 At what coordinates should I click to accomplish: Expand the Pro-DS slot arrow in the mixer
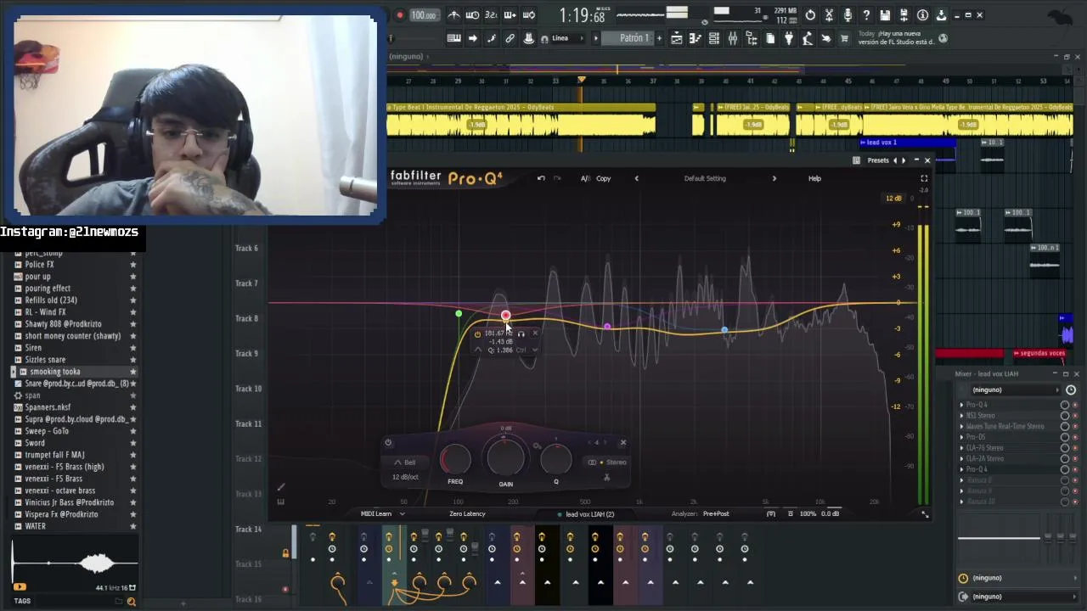962,437
